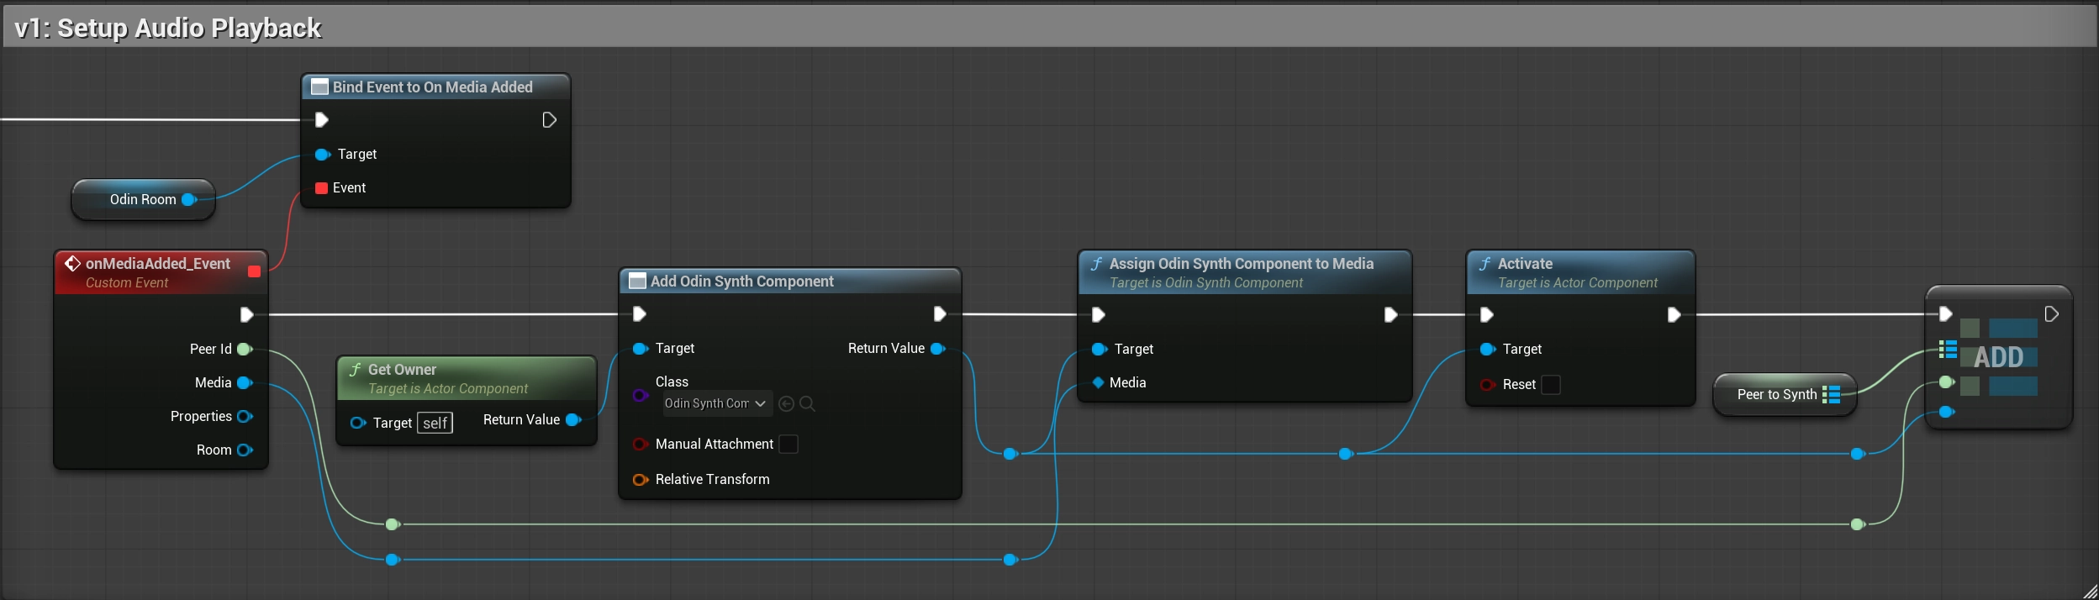This screenshot has height=600, width=2099.
Task: Click Media output pin on onMediaAdded_Event
Action: pyautogui.click(x=245, y=383)
